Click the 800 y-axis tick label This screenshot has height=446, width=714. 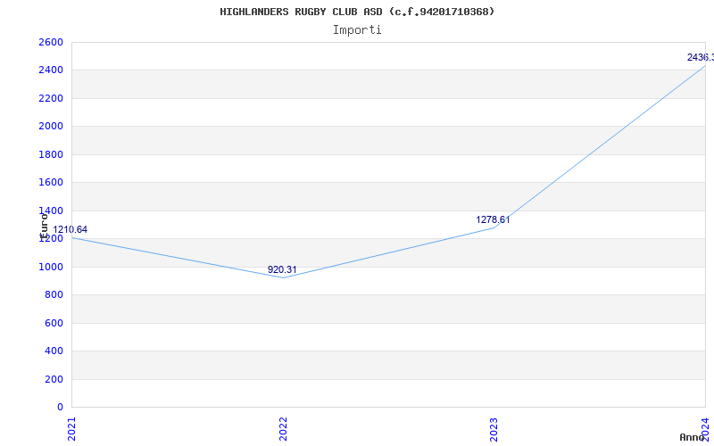click(54, 295)
